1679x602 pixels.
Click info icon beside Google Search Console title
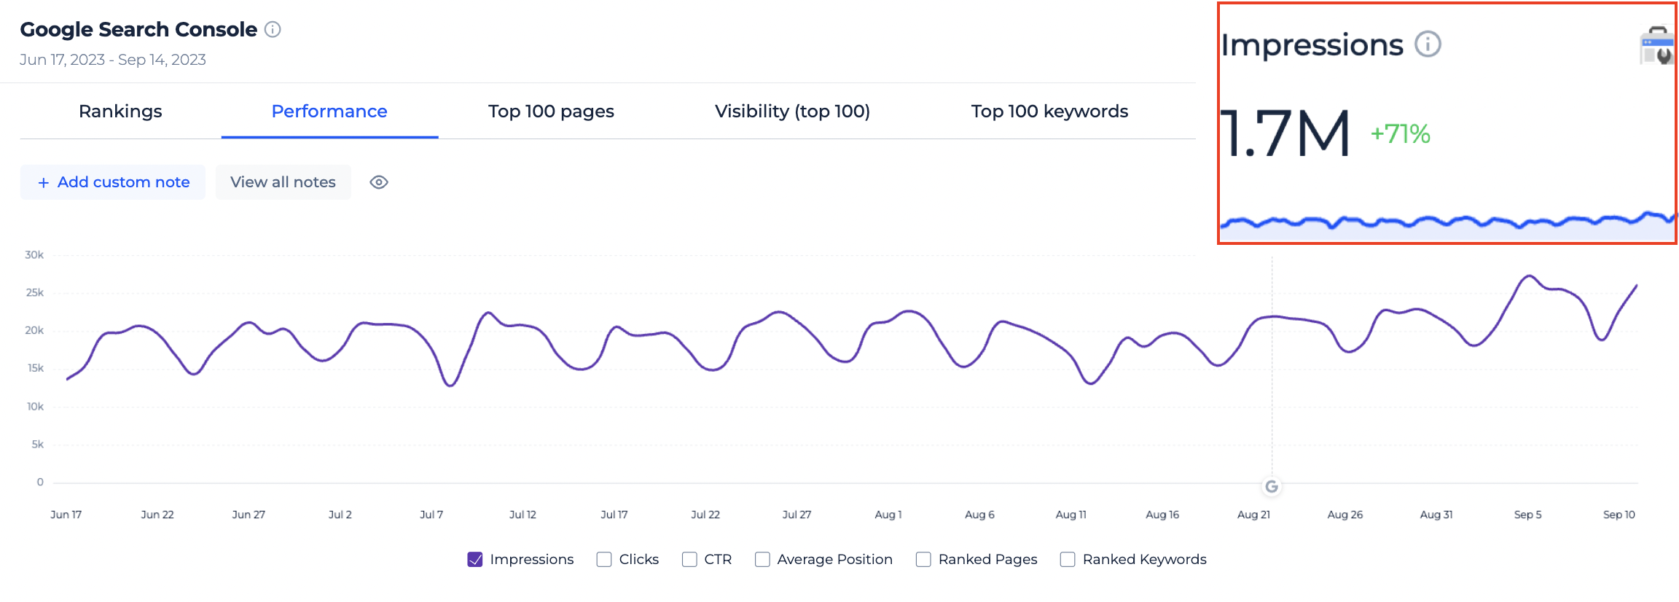coord(273,29)
